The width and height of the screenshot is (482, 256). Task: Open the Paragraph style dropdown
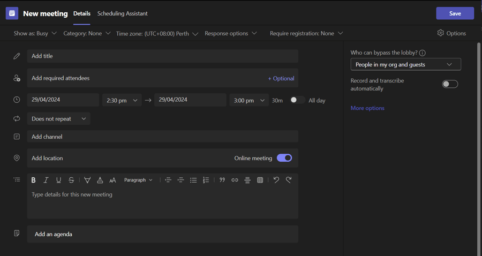pyautogui.click(x=138, y=180)
